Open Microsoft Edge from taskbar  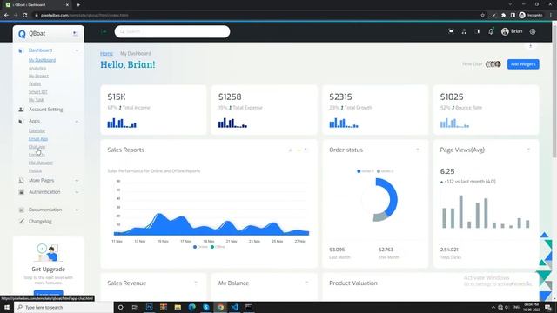click(191, 307)
